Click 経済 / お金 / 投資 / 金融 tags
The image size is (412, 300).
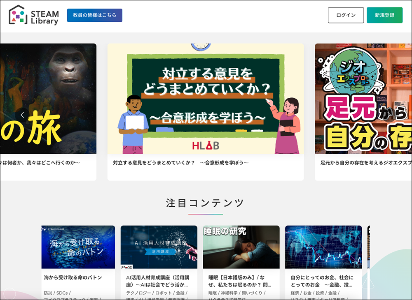click(315, 293)
